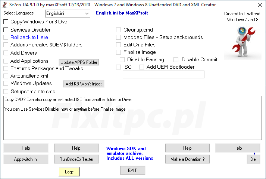Toggle Addons - creates $OEM$ folders
Screen dimensions: 266x179
(x=6, y=45)
